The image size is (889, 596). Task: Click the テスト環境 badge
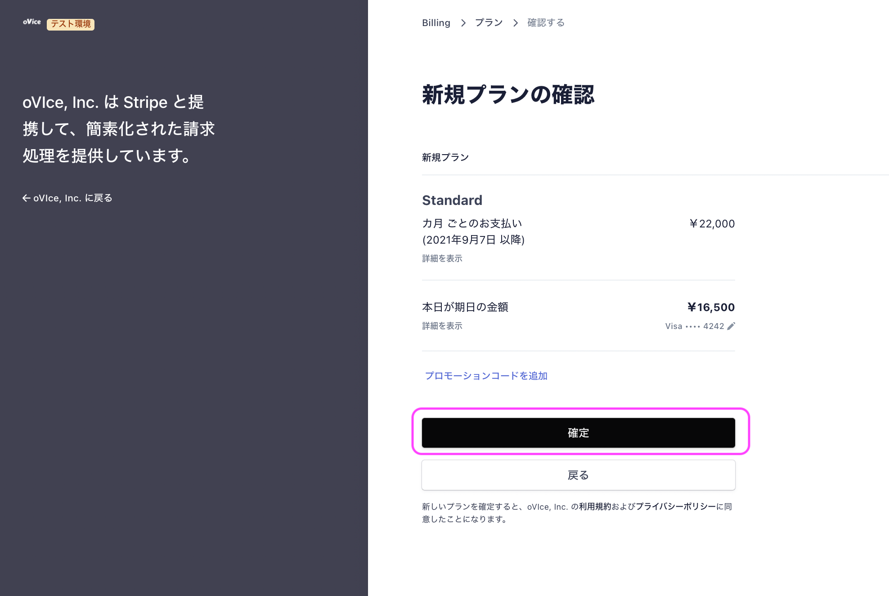tap(71, 24)
